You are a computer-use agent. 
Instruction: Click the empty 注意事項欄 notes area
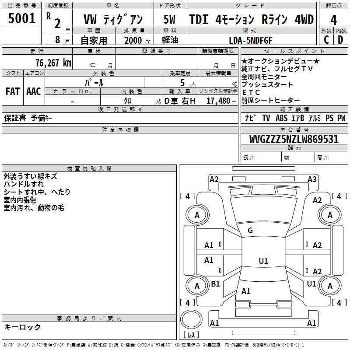pyautogui.click(x=120, y=147)
